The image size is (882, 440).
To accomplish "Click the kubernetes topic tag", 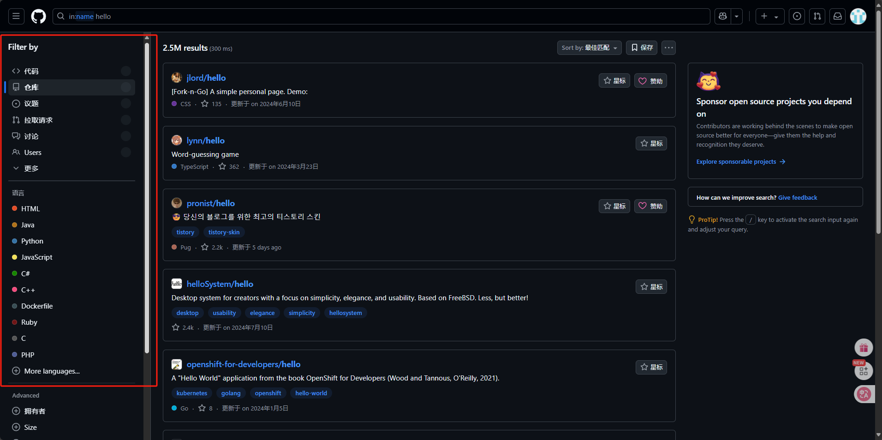I will [192, 393].
